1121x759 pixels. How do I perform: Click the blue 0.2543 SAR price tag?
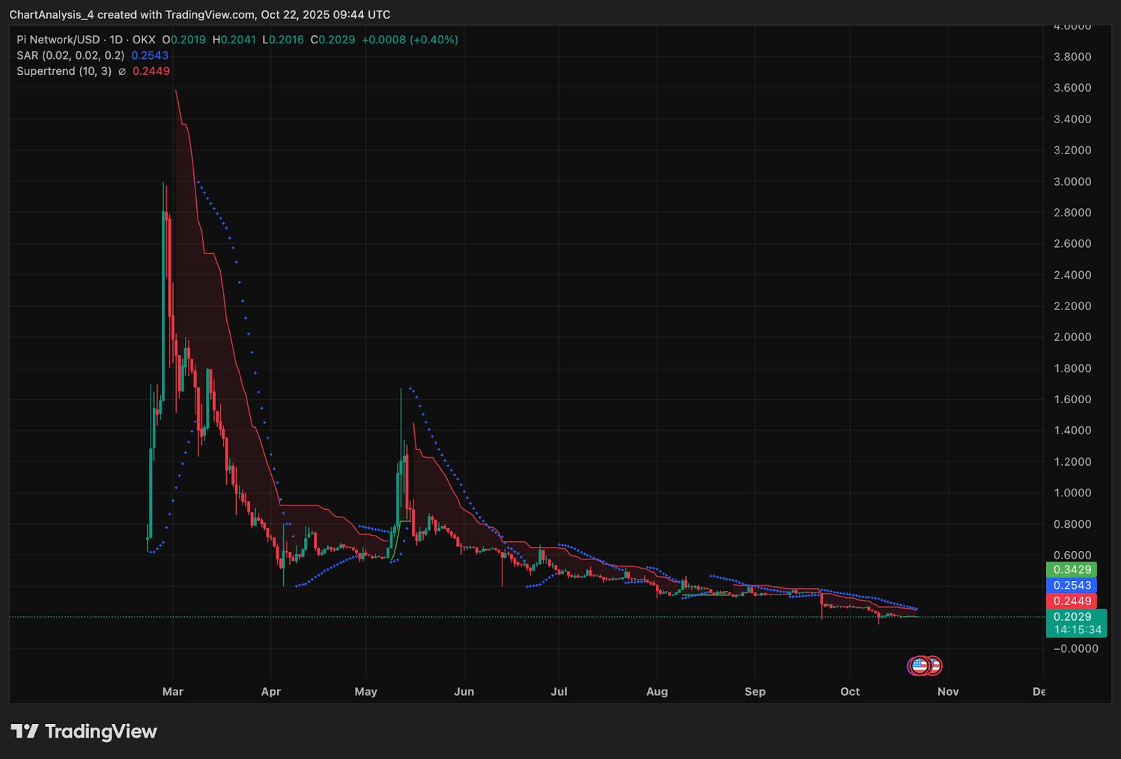click(1071, 585)
